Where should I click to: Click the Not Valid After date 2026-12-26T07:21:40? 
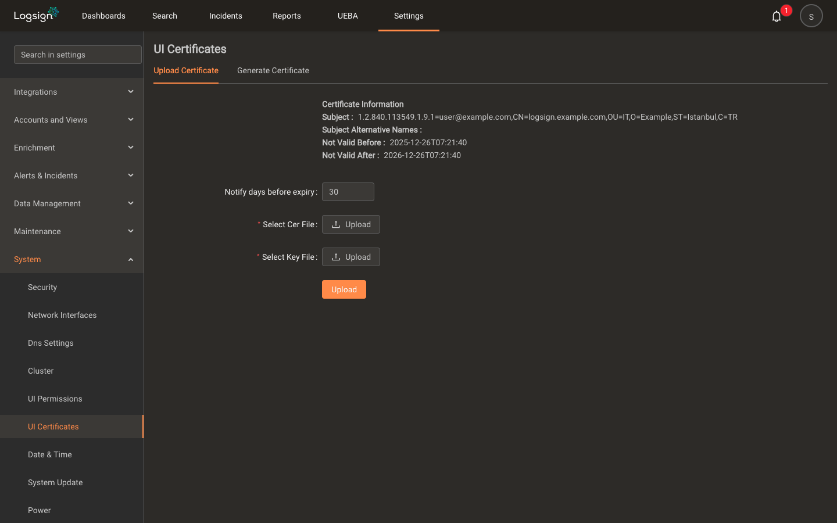pyautogui.click(x=423, y=155)
